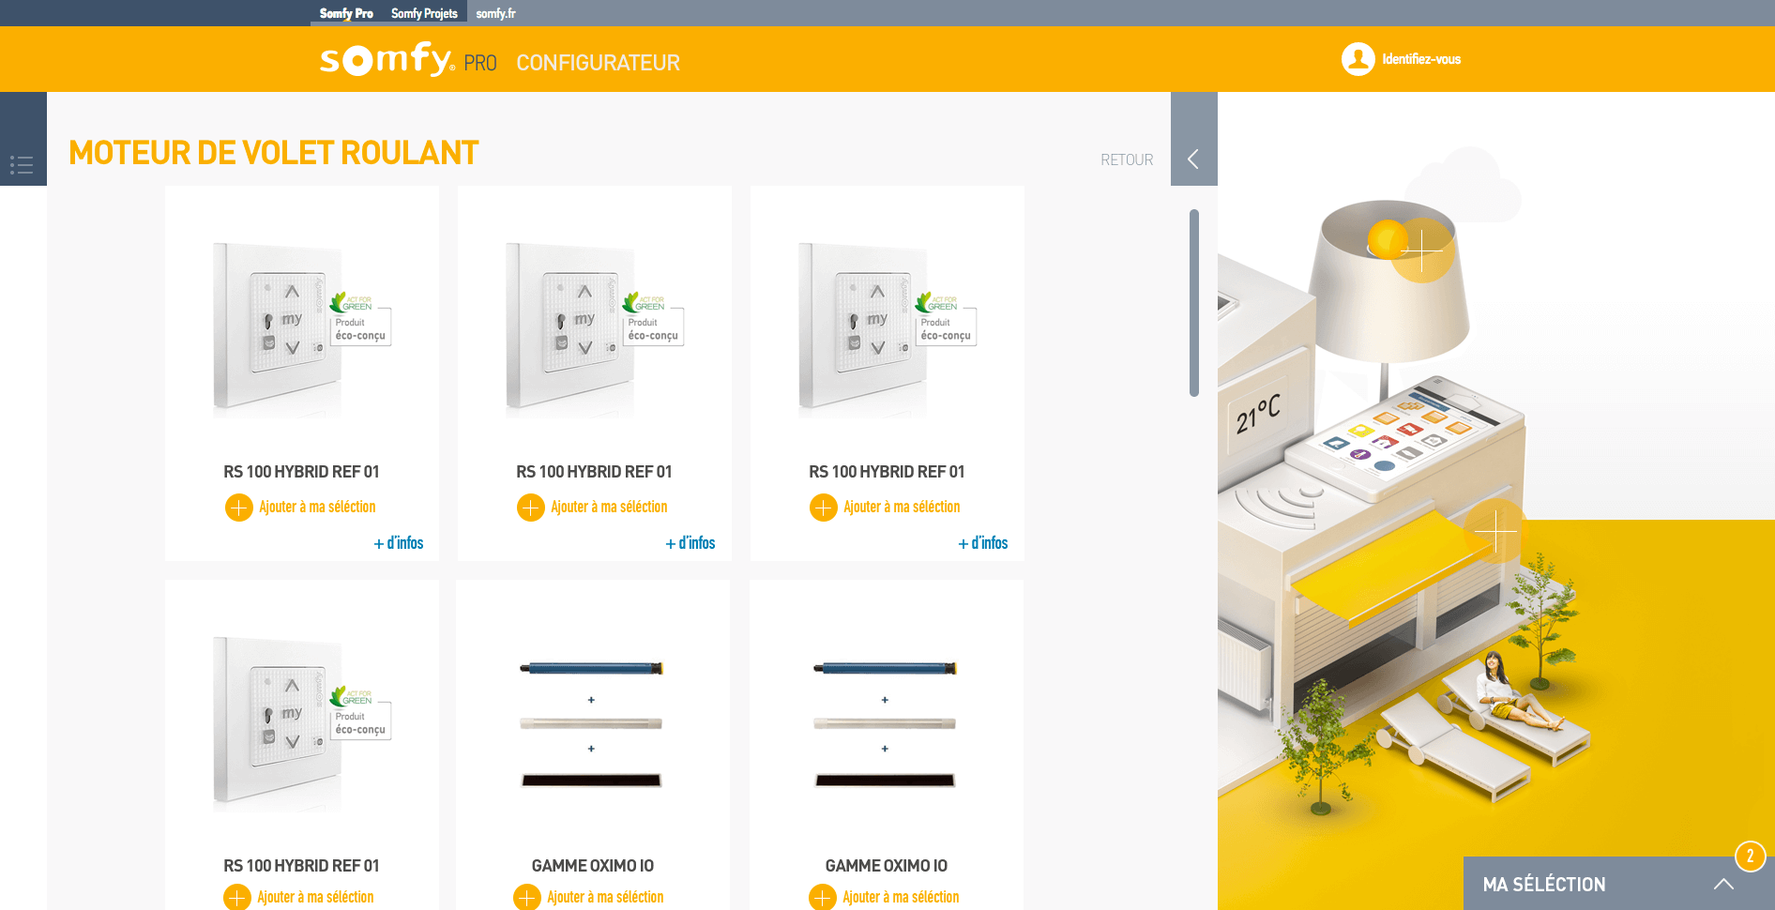The width and height of the screenshot is (1775, 910).
Task: Click MOTEUR DE VOLET ROULANT heading
Action: pos(274,153)
